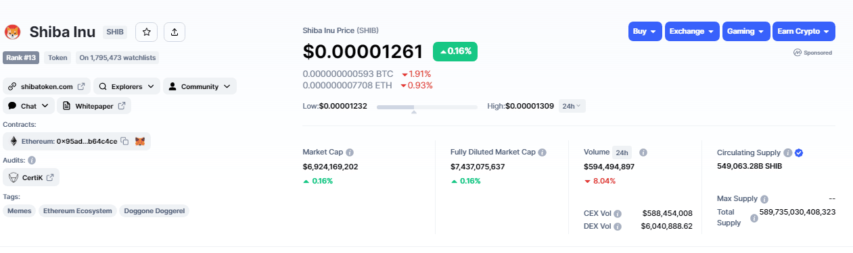Copy the Ethereum contract address icon
Viewport: 853px width, 253px height.
124,141
